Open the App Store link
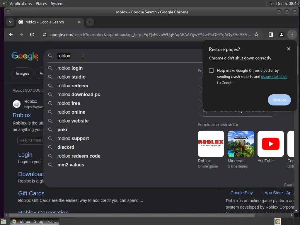The height and width of the screenshot is (225, 300). (x=279, y=193)
